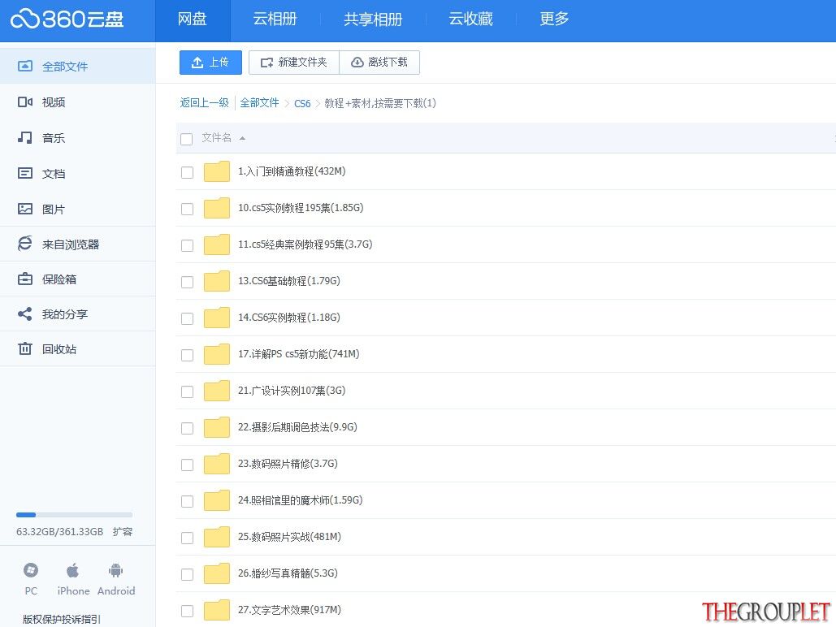The image size is (836, 627).
Task: Check the box for 22.摄影后期调色技法(9.9G)
Action: tap(187, 428)
